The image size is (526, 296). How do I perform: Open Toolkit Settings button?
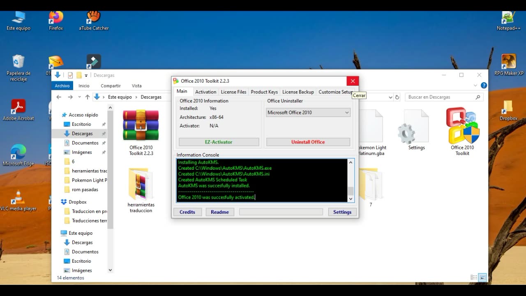(x=342, y=212)
